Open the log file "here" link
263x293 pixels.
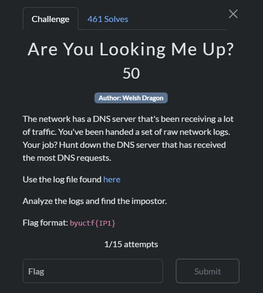112,179
